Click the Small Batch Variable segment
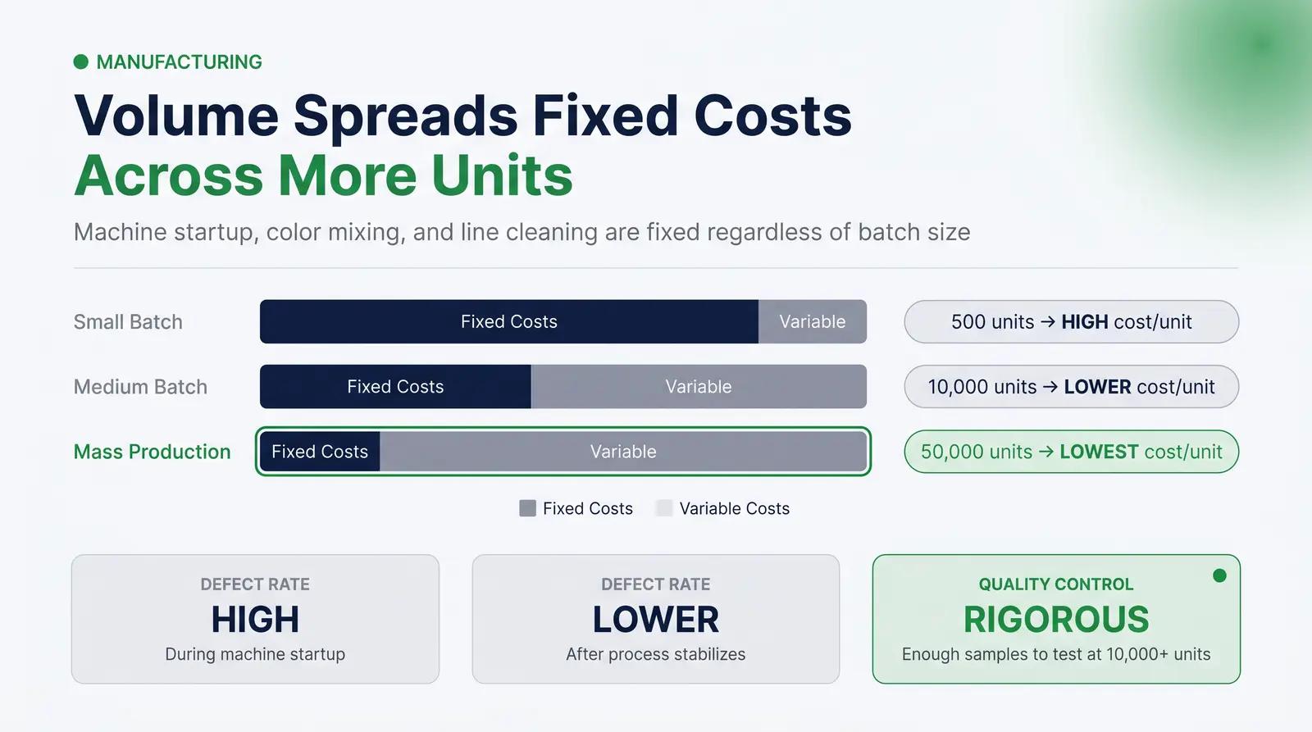Screen dimensions: 1312x732 click(x=813, y=321)
